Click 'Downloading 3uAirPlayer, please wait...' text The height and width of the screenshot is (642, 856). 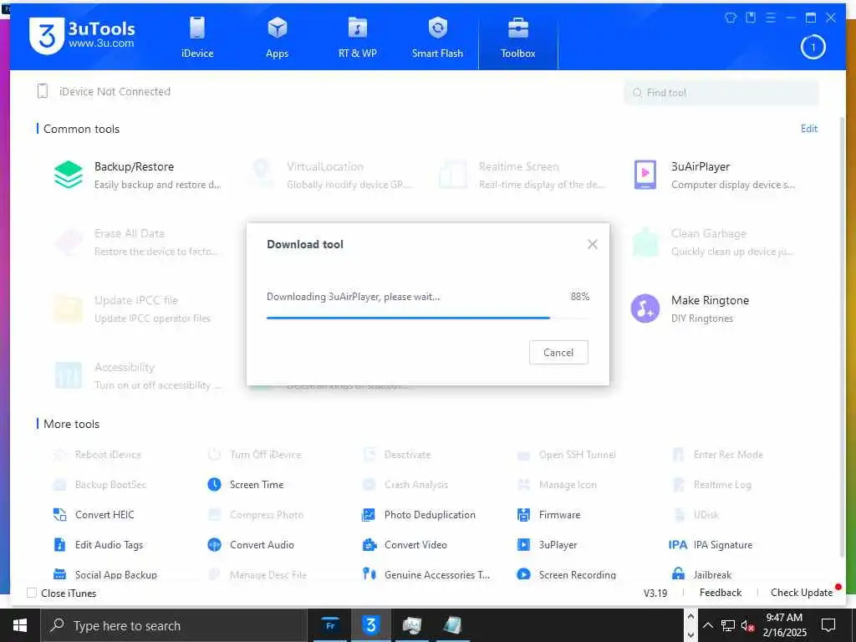tap(354, 297)
